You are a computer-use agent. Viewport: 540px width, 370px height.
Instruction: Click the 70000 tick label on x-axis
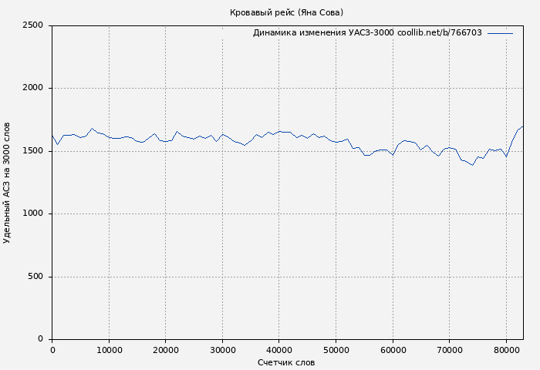pyautogui.click(x=449, y=351)
